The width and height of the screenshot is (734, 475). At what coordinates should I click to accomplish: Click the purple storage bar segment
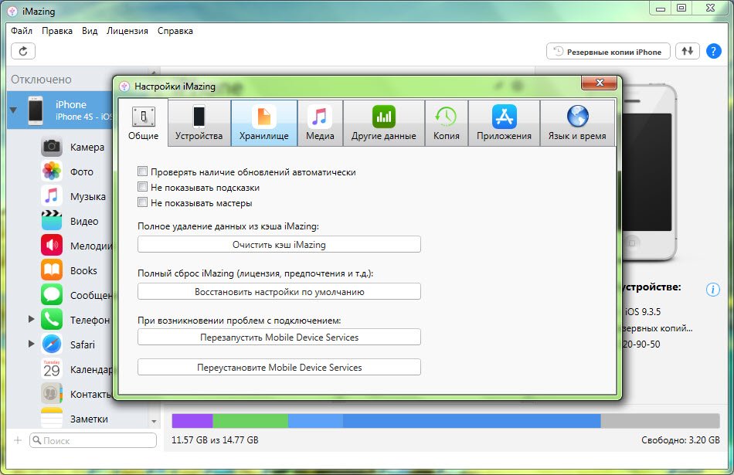pyautogui.click(x=192, y=421)
